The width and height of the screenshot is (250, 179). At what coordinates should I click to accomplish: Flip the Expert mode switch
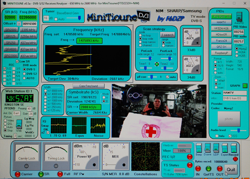224,148
